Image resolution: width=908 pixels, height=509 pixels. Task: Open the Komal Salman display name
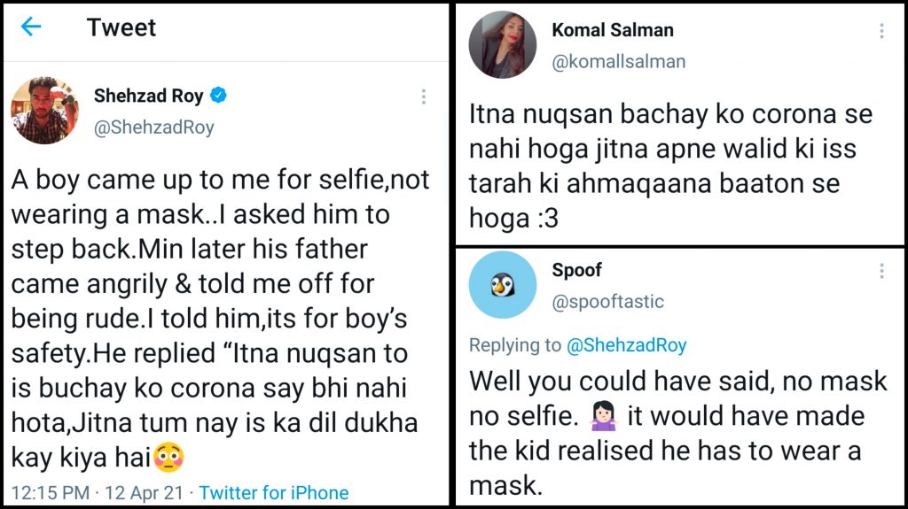(613, 30)
